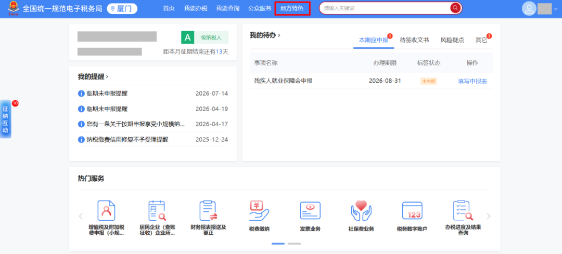Image resolution: width=562 pixels, height=254 pixels.
Task: Click the national tax emblem logo
Action: tap(13, 8)
